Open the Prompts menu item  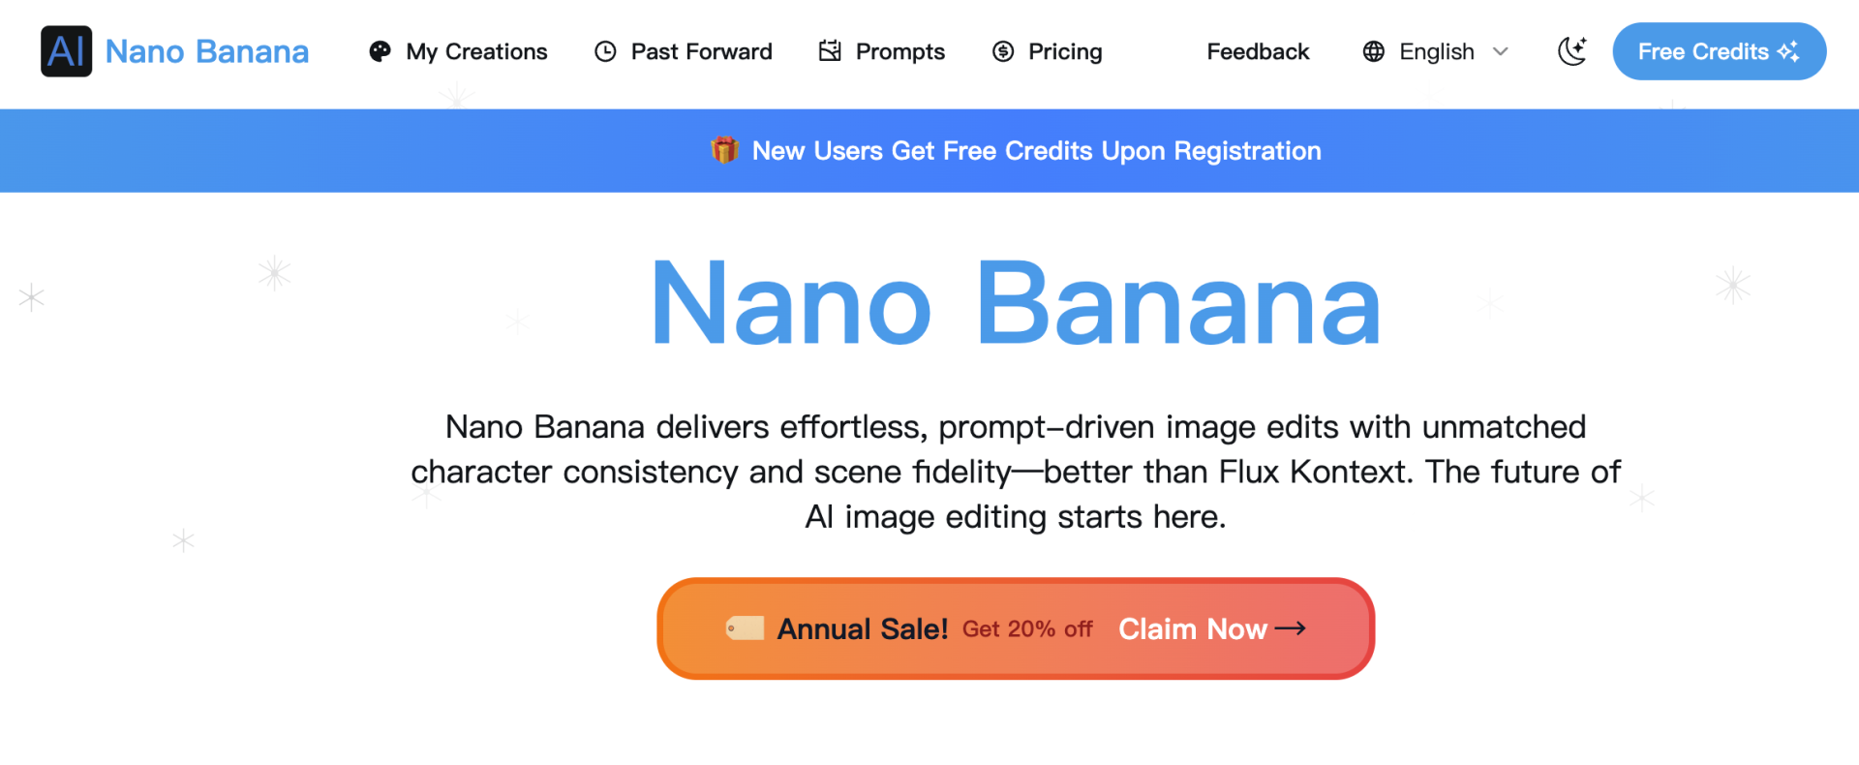899,51
